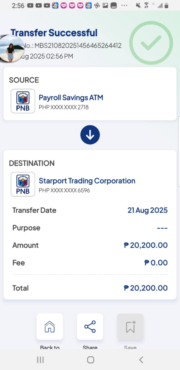The height and width of the screenshot is (370, 180).
Task: Select the Payroll Savings ATM account name
Action: [x=71, y=97]
